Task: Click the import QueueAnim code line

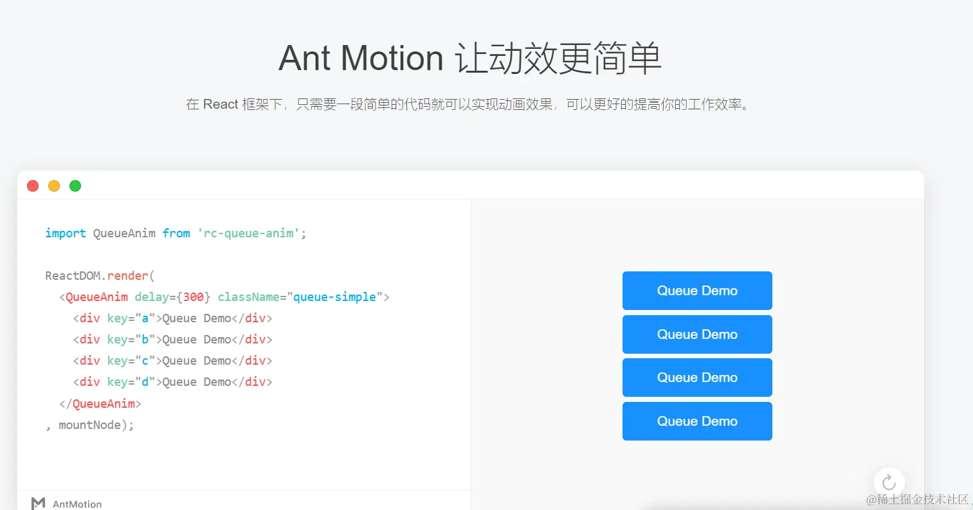Action: point(176,233)
